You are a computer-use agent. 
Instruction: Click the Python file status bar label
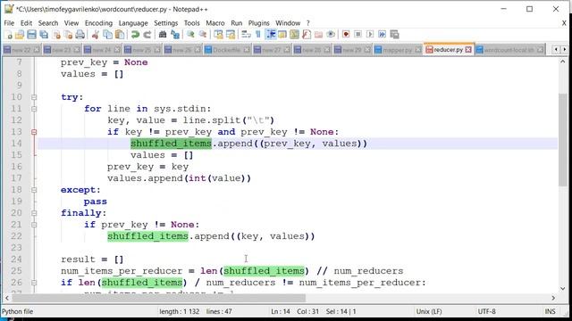pos(18,311)
